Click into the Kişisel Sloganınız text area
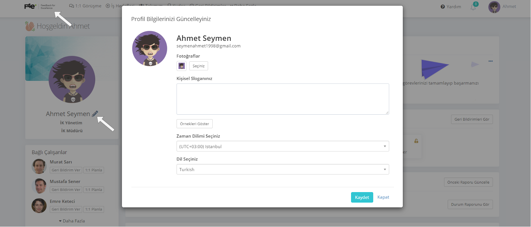This screenshot has height=227, width=531. click(282, 99)
